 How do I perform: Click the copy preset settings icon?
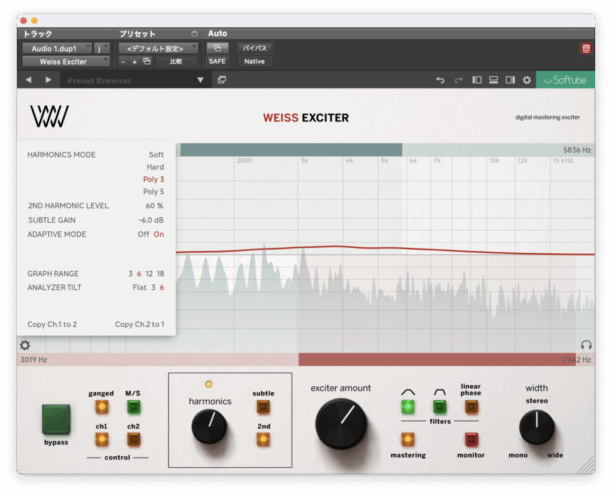pos(147,62)
